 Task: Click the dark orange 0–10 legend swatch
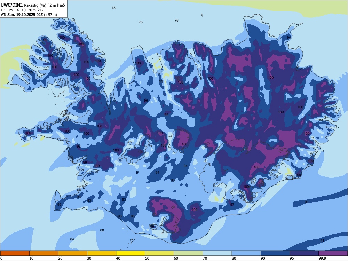point(15,253)
